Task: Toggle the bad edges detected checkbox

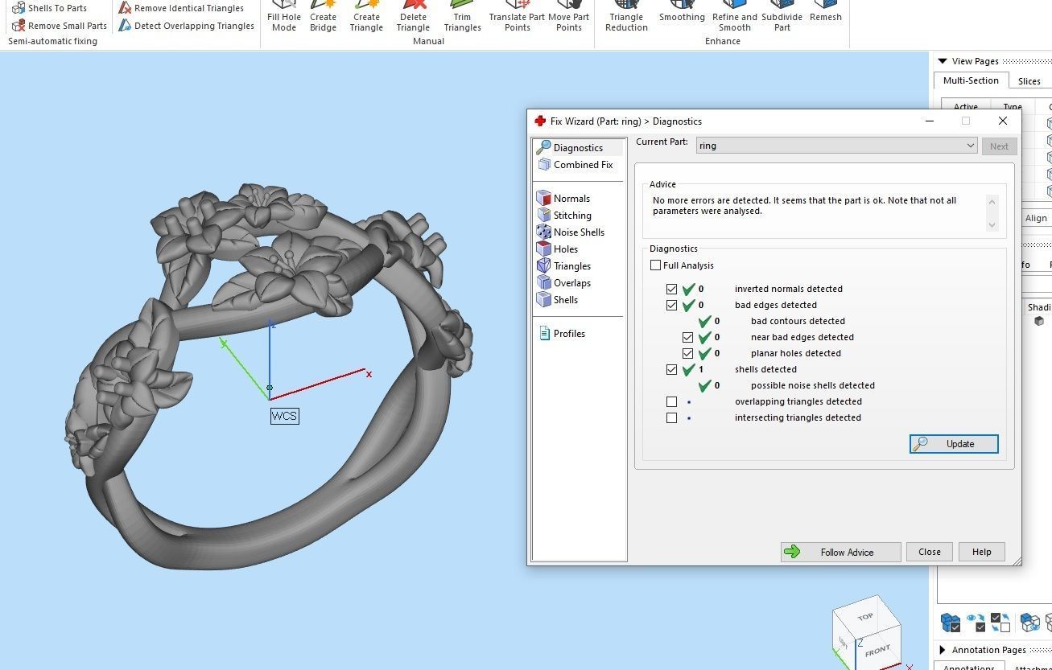Action: click(x=672, y=305)
